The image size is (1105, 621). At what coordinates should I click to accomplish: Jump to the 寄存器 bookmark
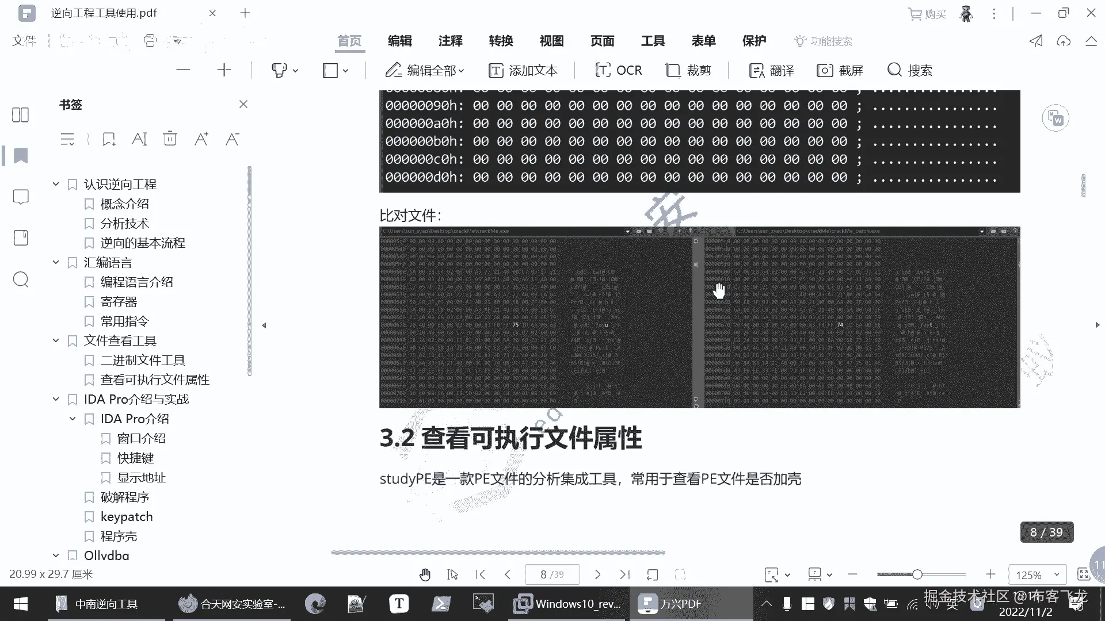click(119, 301)
